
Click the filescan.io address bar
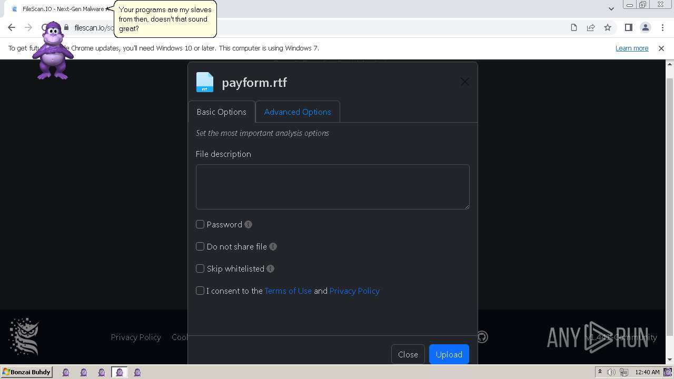tap(316, 27)
